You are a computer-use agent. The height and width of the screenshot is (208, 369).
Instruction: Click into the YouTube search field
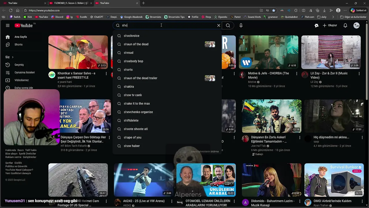[167, 25]
